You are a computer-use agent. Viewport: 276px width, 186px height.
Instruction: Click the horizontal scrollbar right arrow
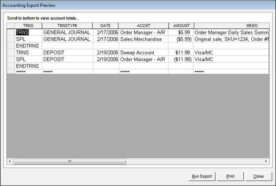(x=266, y=161)
